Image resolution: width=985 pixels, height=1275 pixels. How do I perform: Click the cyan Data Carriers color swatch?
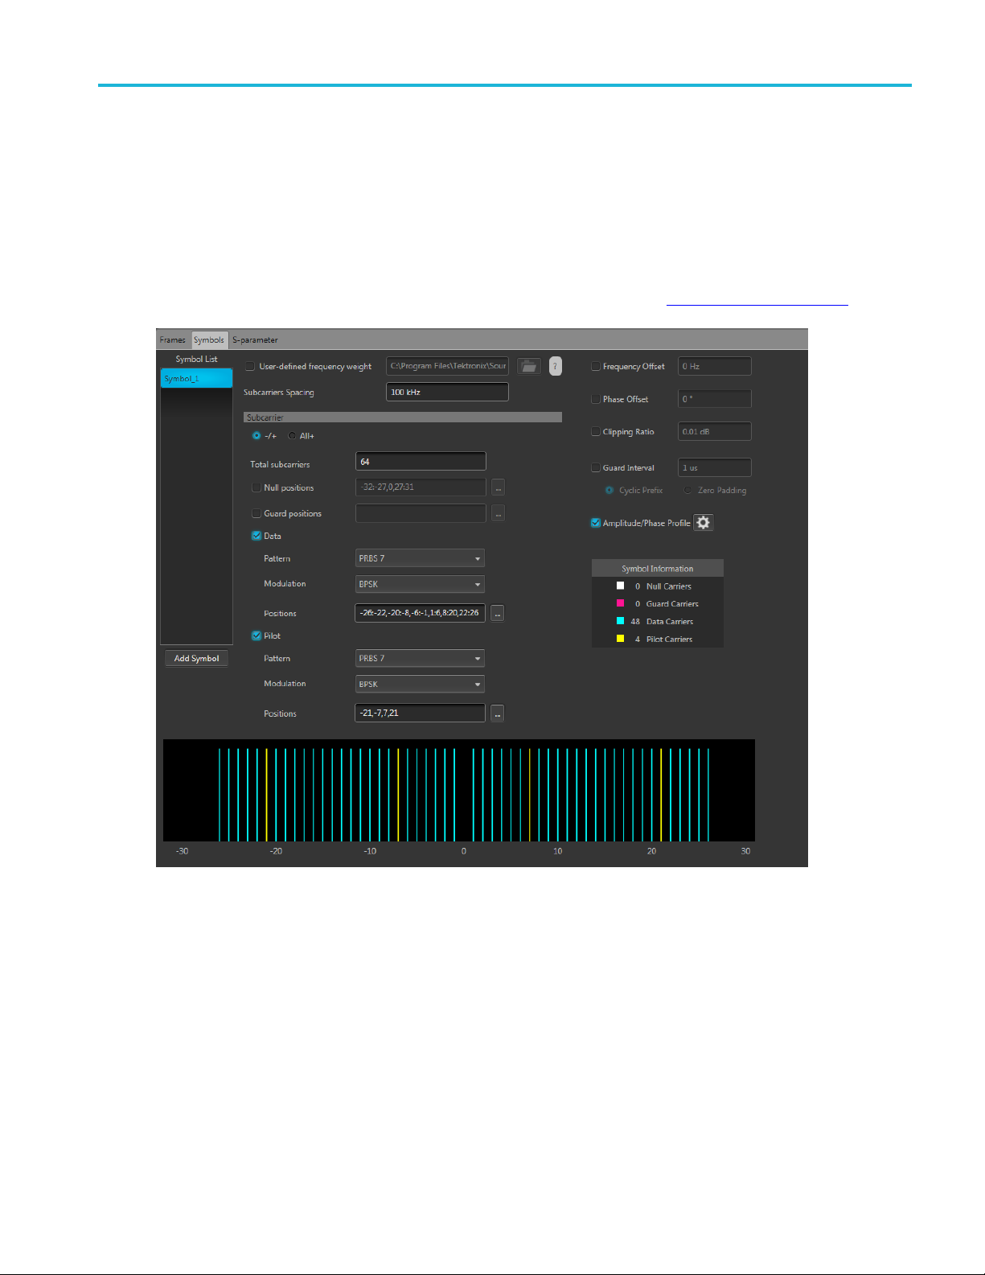620,621
